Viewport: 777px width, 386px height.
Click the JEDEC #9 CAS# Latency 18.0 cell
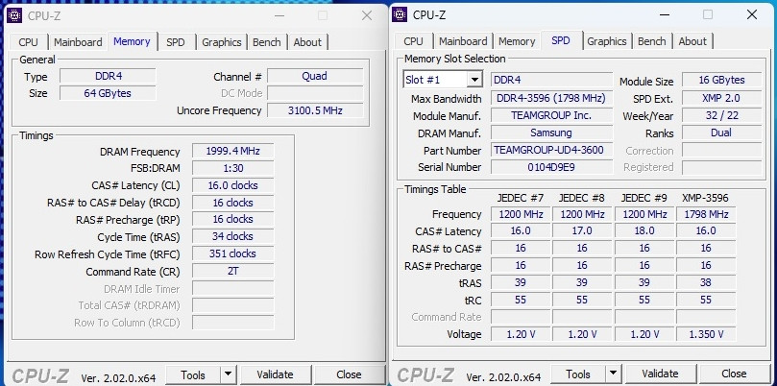tap(644, 230)
